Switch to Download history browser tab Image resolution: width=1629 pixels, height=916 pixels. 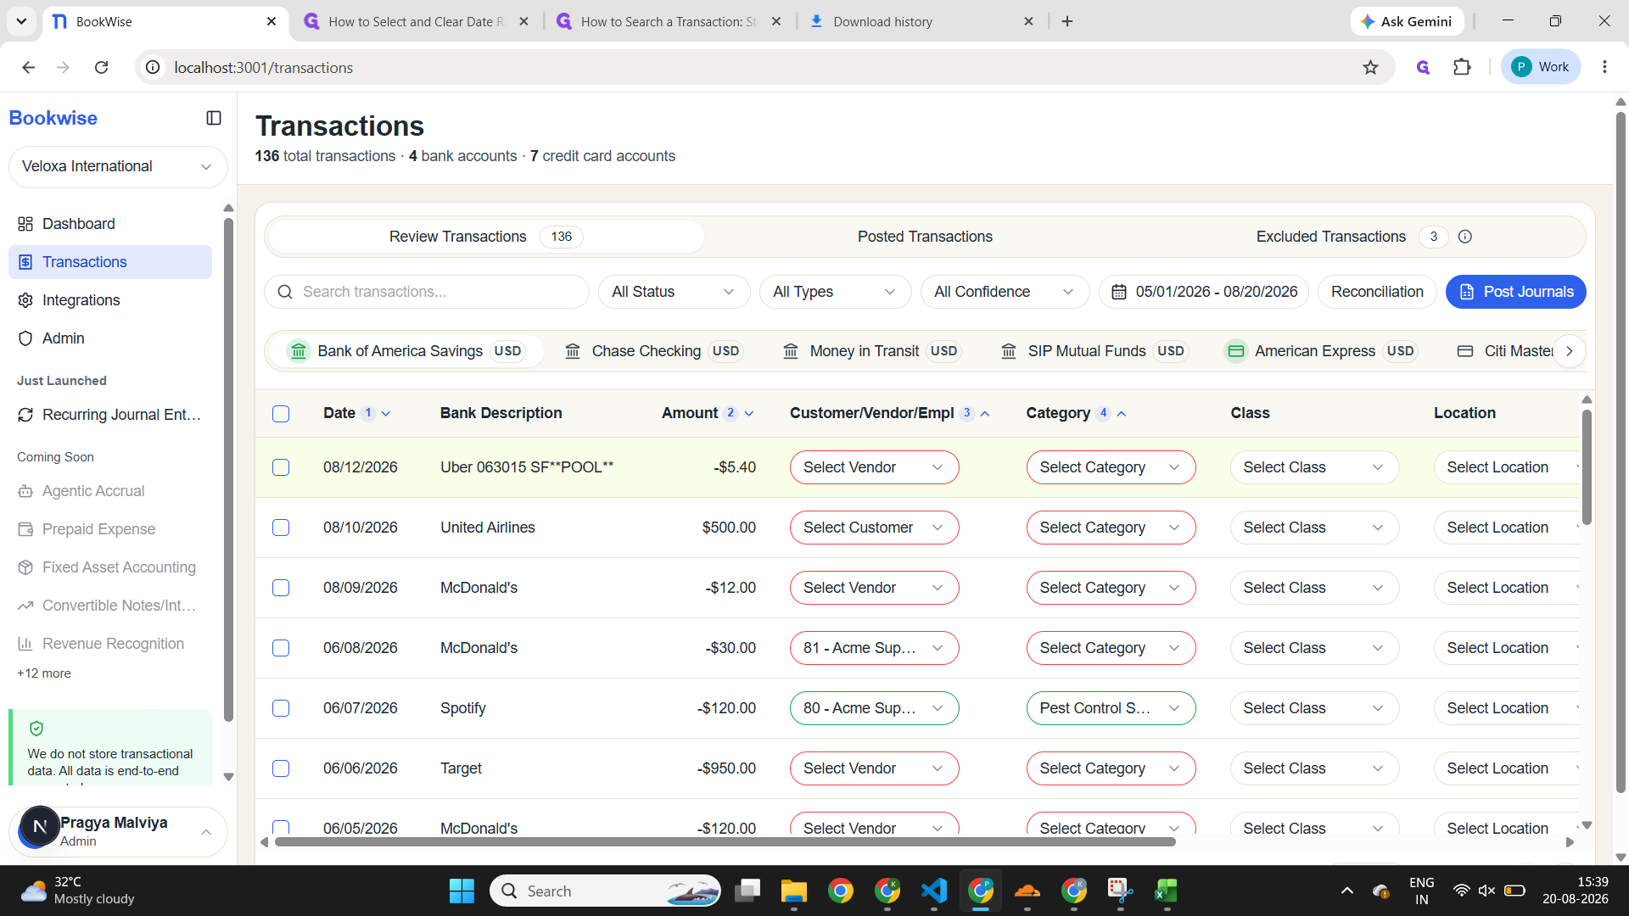pyautogui.click(x=922, y=21)
